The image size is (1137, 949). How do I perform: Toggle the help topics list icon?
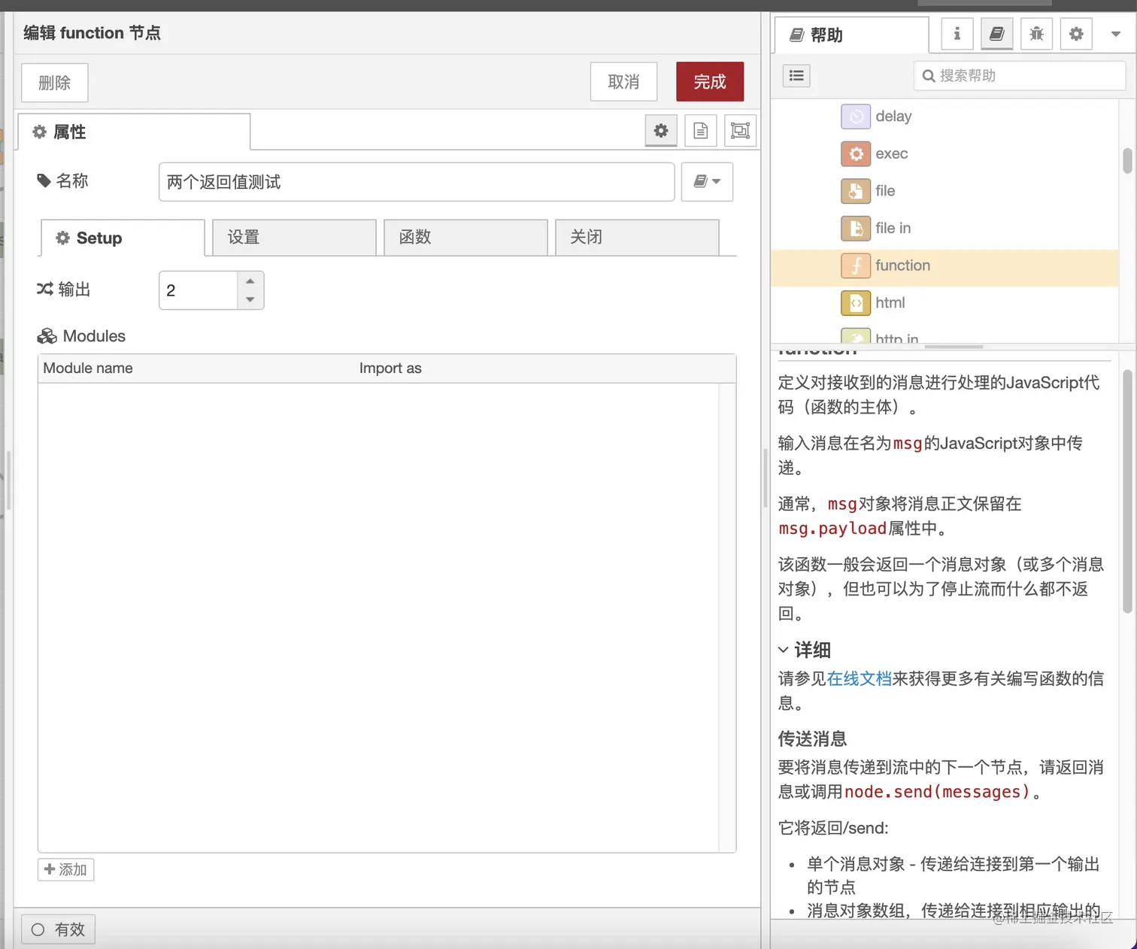[796, 76]
